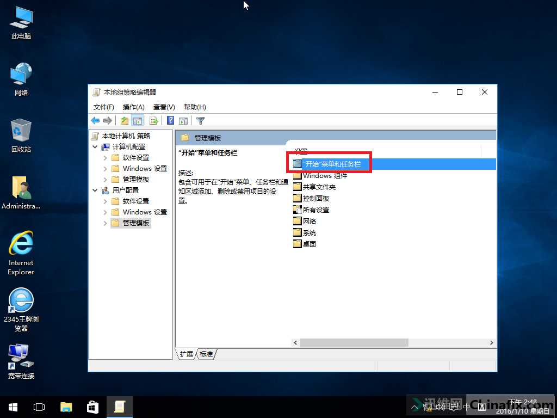Viewport: 557px width, 418px height.
Task: Open File Explorer from taskbar
Action: click(66, 407)
